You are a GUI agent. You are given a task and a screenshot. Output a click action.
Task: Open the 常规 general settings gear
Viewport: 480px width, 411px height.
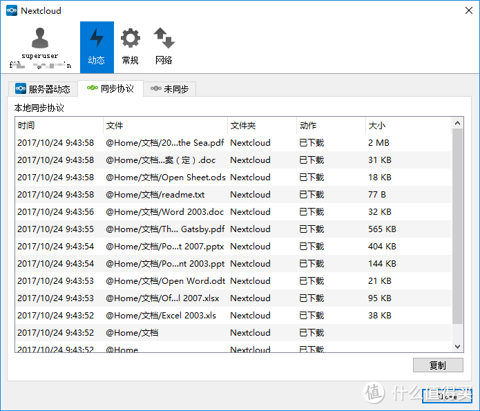click(131, 48)
